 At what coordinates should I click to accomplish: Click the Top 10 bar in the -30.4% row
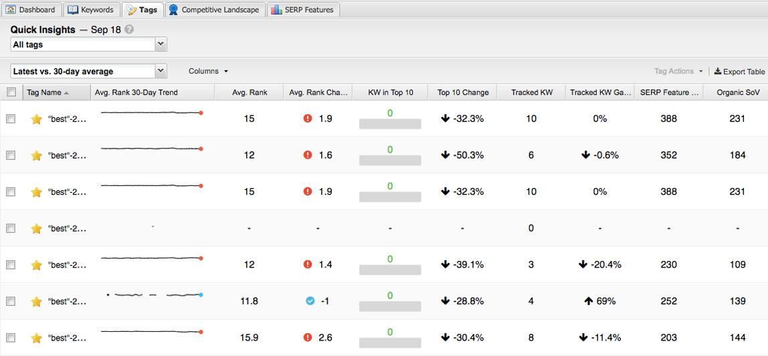pos(390,343)
